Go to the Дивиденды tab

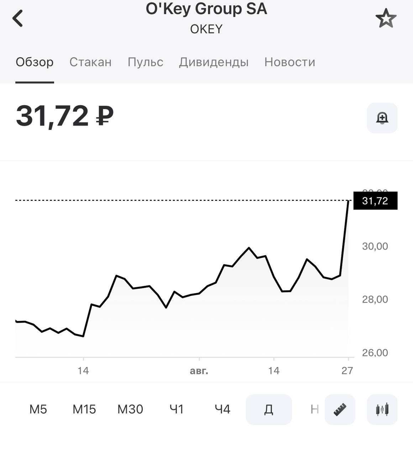[214, 62]
